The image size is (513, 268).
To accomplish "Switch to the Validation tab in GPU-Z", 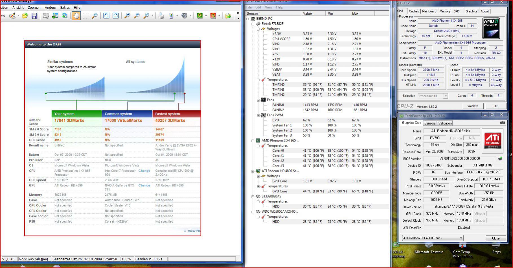I will [x=445, y=123].
